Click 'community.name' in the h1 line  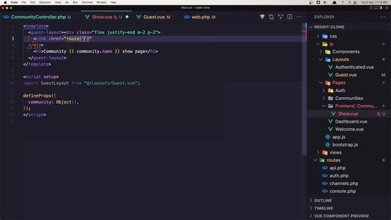point(94,51)
